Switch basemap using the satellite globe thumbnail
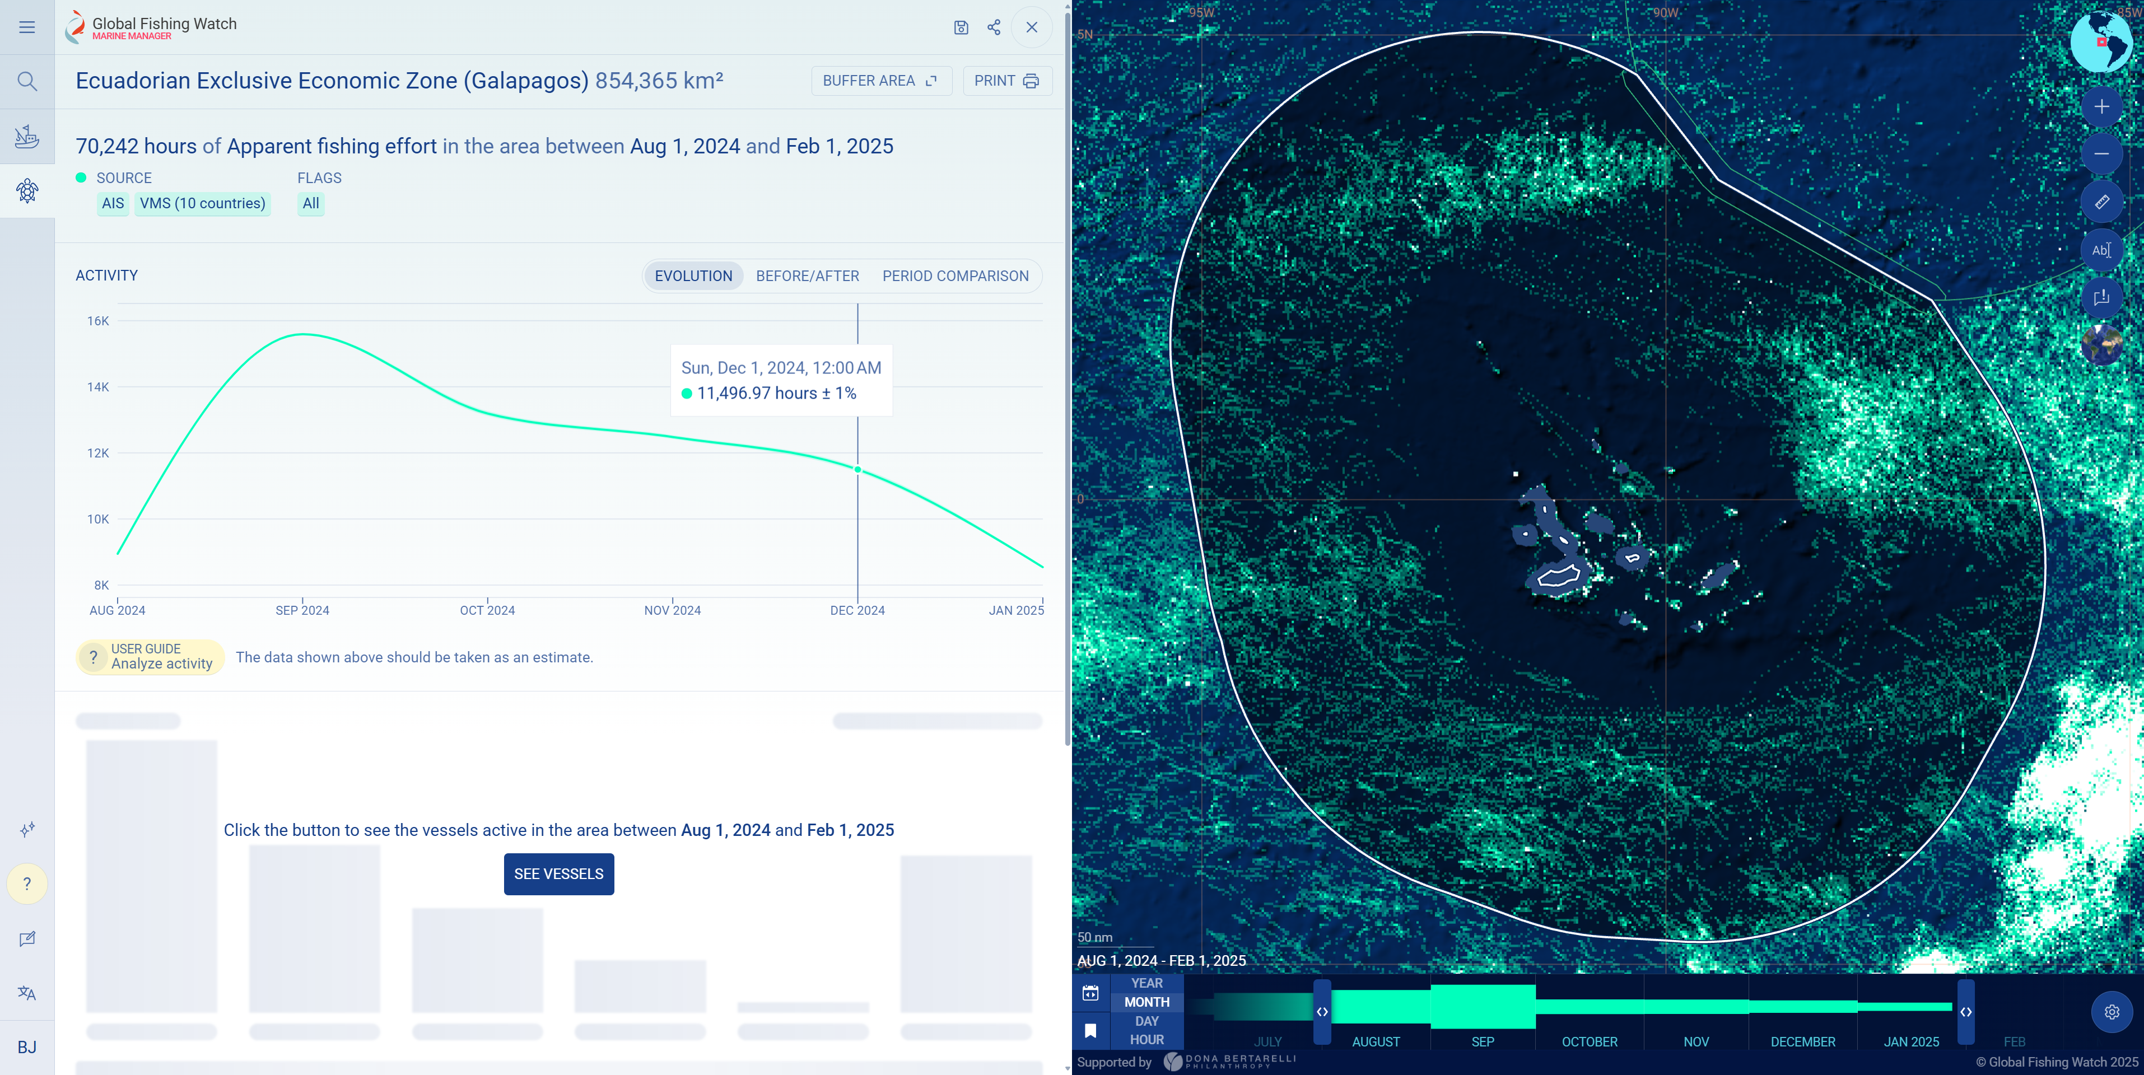Viewport: 2144px width, 1075px height. pos(2101,344)
